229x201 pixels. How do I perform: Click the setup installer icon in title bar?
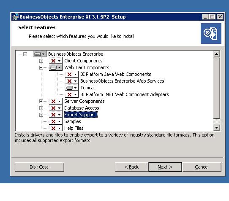(15, 17)
